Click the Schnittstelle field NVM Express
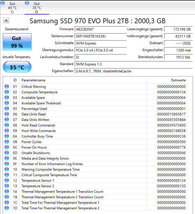This screenshot has width=195, height=214. pos(100,43)
